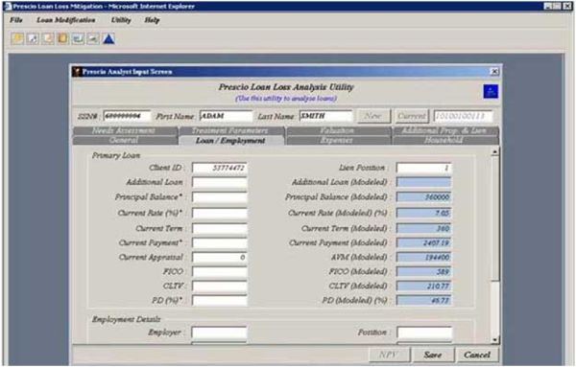Screen dimensions: 576x367
Task: Open the Utility menu
Action: coord(121,20)
